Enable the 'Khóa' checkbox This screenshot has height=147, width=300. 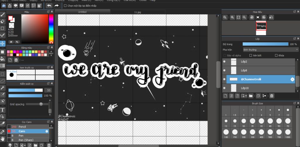tap(276, 55)
